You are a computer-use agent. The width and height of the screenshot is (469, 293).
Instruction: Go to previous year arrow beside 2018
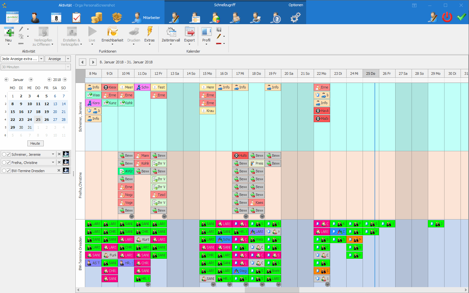pos(49,80)
